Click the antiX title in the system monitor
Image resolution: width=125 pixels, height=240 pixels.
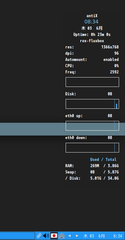tap(92, 16)
